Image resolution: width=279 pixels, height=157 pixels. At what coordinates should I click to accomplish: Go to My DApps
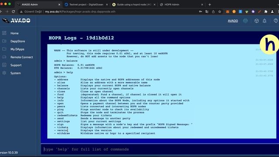tap(17, 49)
